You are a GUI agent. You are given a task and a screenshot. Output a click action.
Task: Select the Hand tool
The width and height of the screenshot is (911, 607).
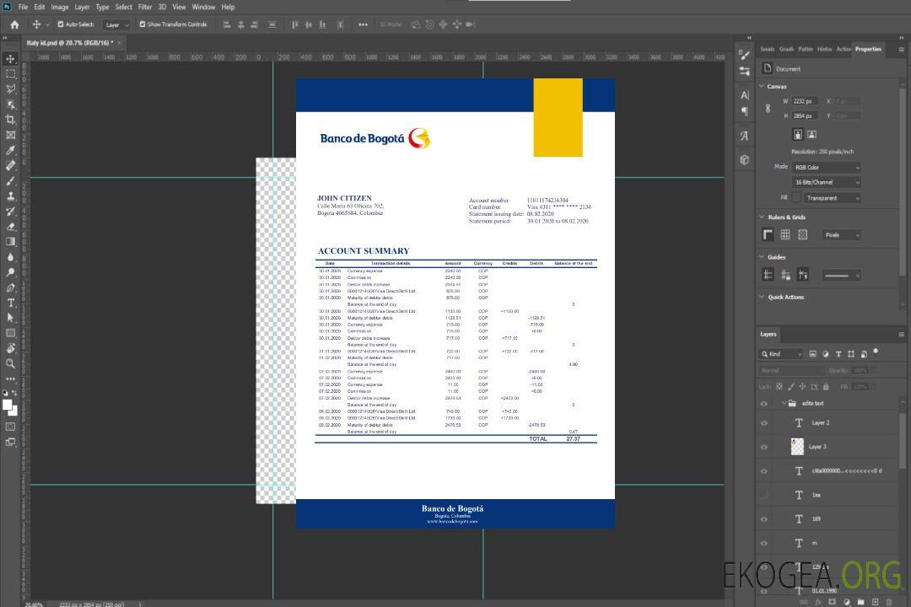(x=10, y=348)
